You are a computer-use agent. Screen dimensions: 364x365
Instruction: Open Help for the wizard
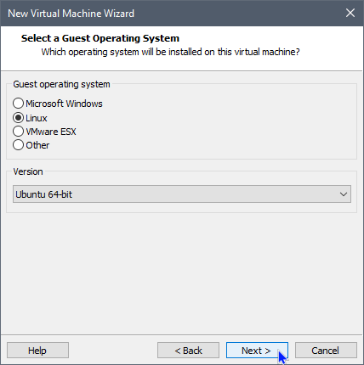click(37, 351)
